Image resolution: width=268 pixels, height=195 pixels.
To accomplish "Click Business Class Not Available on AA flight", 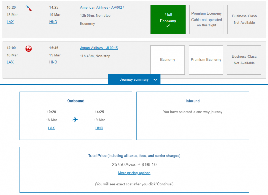I will 244,19.
